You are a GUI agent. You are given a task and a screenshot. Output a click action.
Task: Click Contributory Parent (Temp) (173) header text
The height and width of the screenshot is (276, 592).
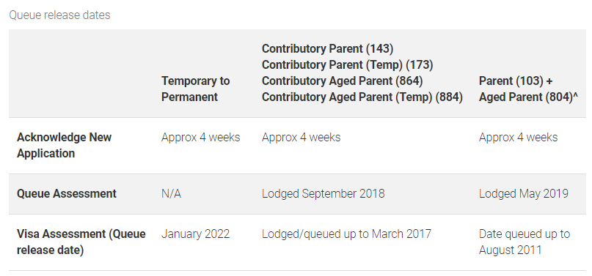point(347,64)
